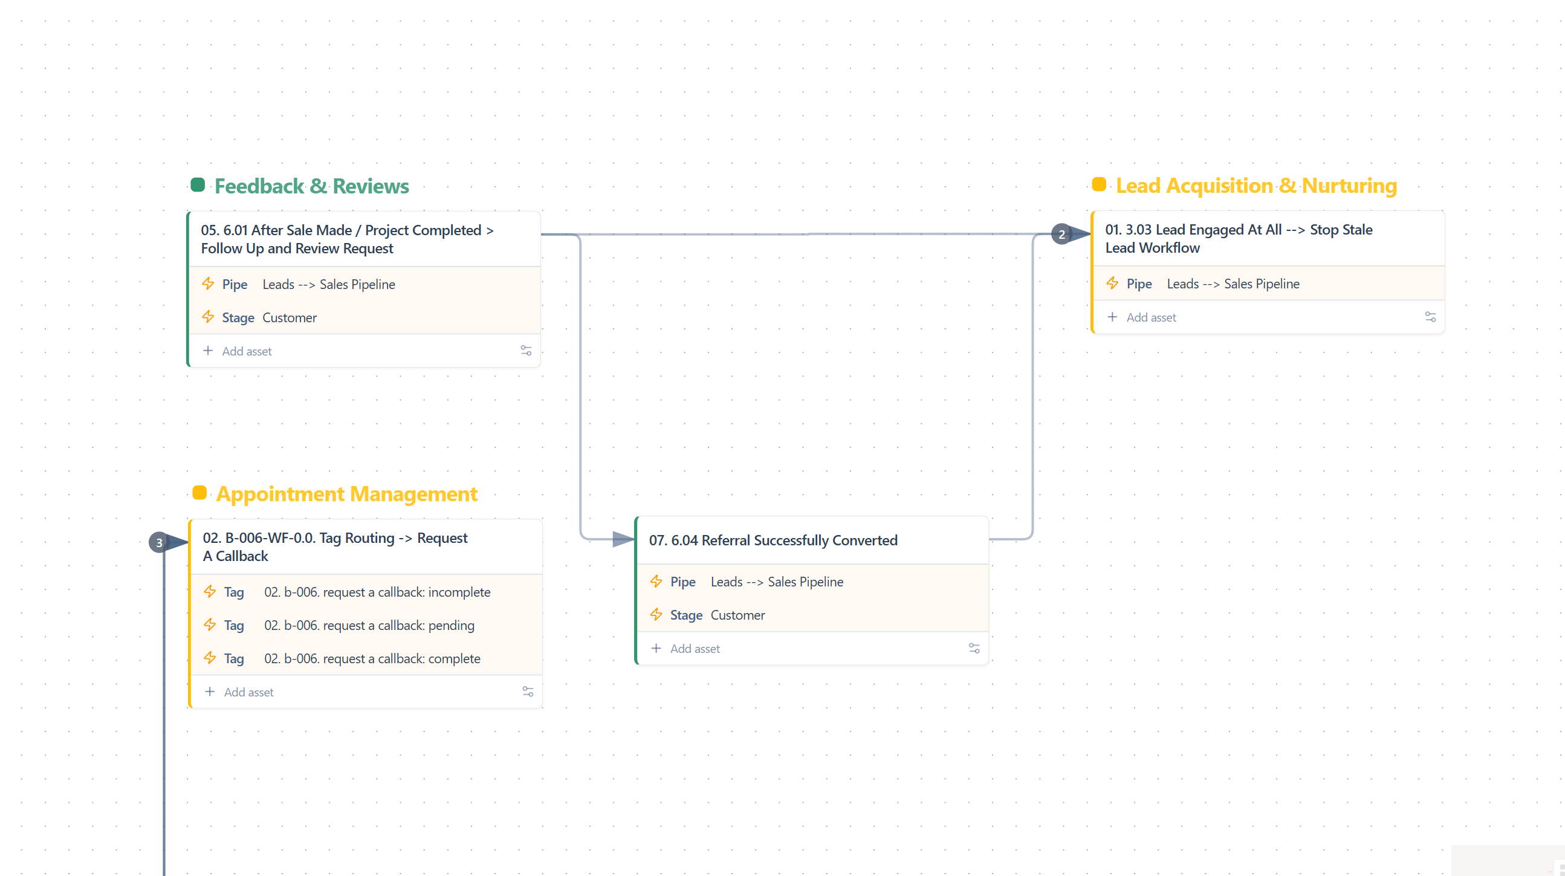The height and width of the screenshot is (876, 1565).
Task: Open card title 02. B-006-WF-0.0. Tag Routing
Action: pos(335,547)
